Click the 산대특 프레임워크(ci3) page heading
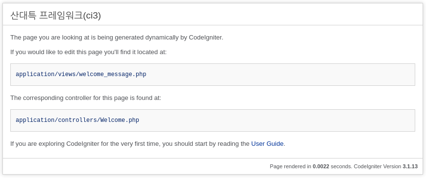426x178 pixels. tap(56, 16)
